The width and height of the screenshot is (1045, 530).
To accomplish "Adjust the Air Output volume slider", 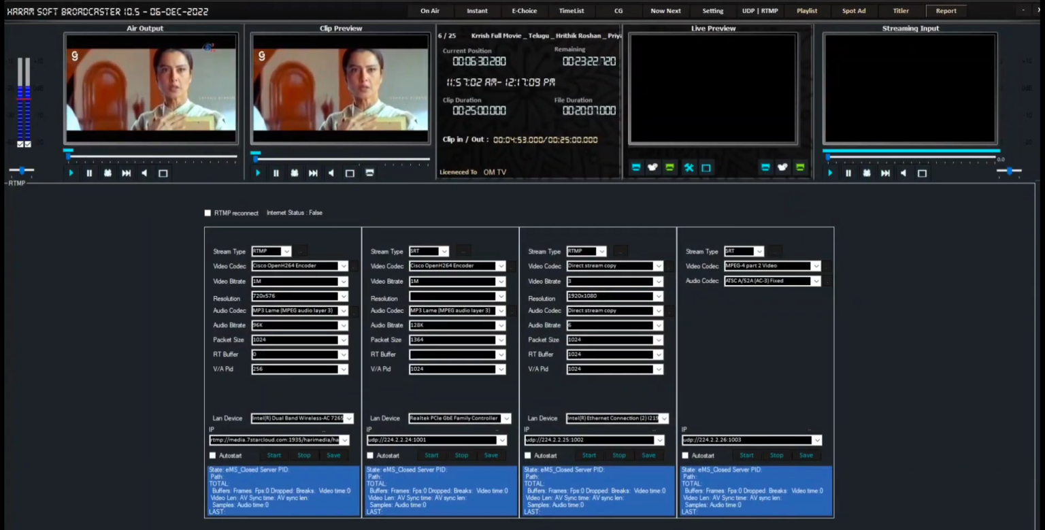I will click(22, 170).
